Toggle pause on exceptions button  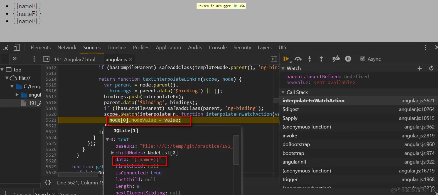coord(348,59)
